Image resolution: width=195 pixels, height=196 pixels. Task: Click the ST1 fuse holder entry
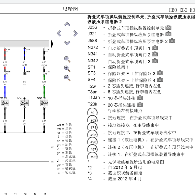point(108,67)
